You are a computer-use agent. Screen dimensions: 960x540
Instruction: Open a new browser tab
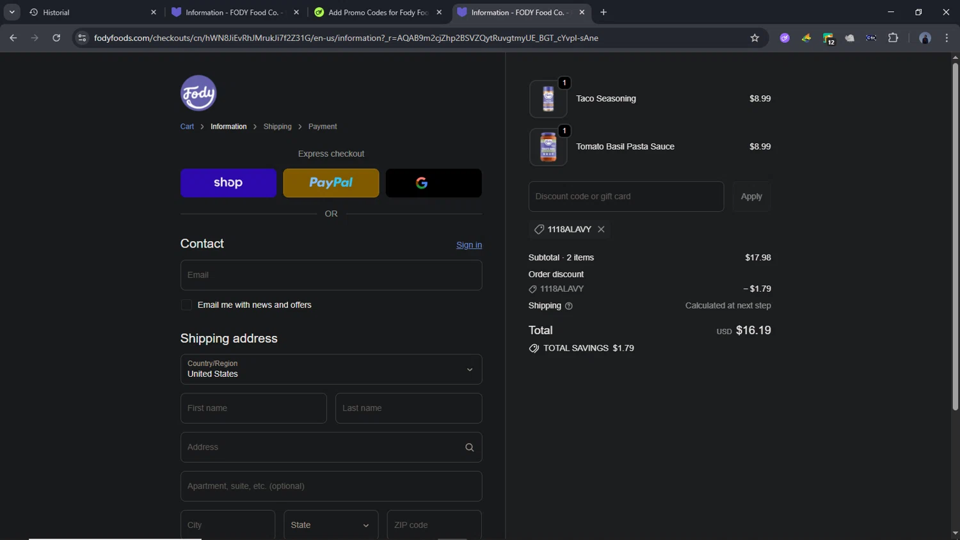click(604, 12)
